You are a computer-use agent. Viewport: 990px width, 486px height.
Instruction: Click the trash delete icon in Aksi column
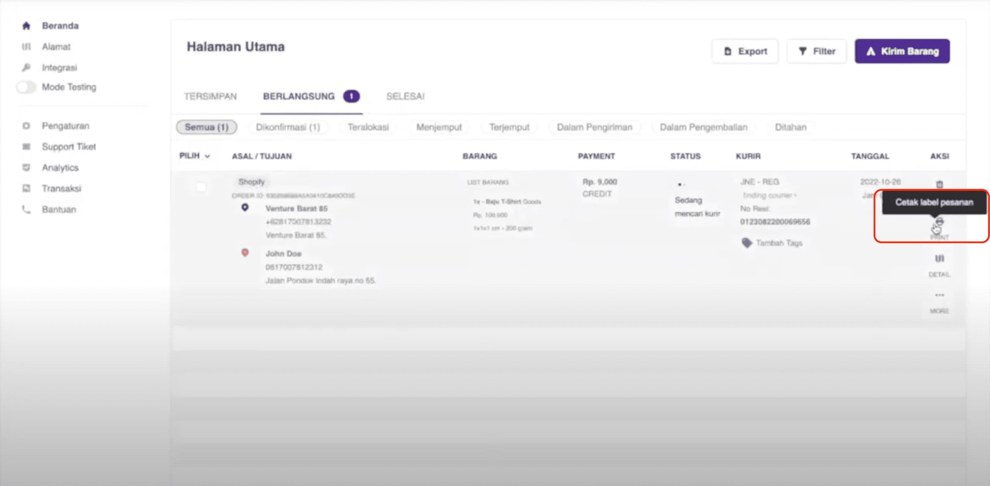click(939, 185)
